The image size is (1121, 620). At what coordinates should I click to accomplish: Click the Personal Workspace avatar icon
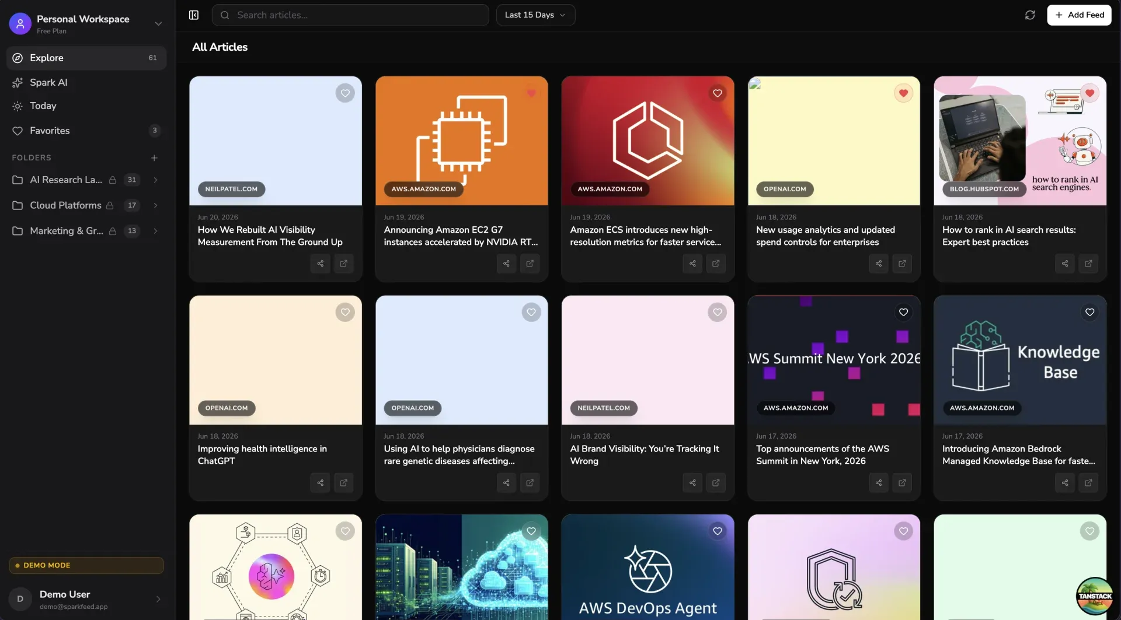(x=20, y=24)
